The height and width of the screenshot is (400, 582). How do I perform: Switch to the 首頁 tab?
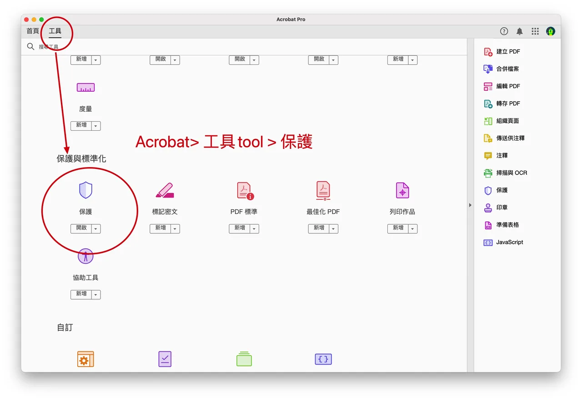tap(33, 31)
